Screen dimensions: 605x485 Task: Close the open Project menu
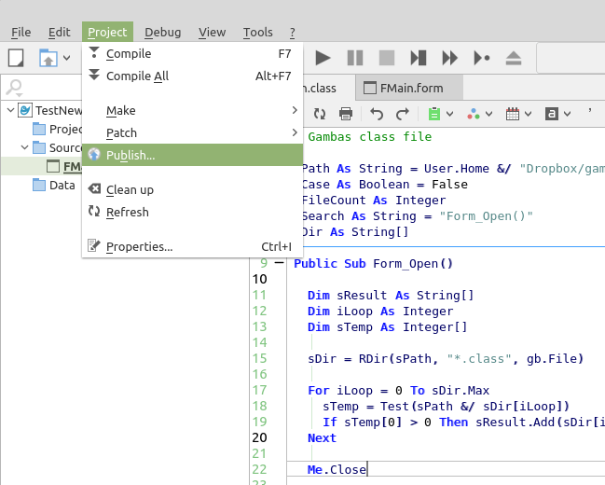(x=107, y=32)
